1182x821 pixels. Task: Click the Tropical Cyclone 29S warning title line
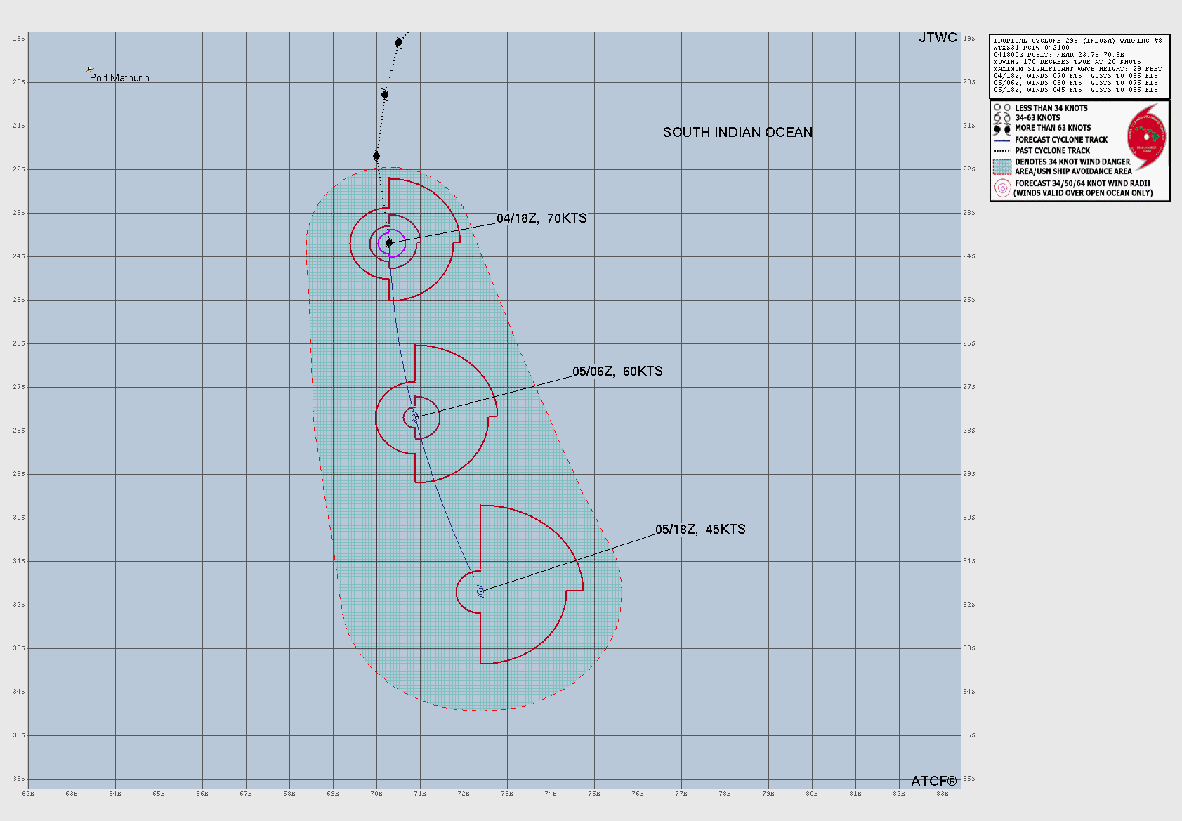point(1077,41)
